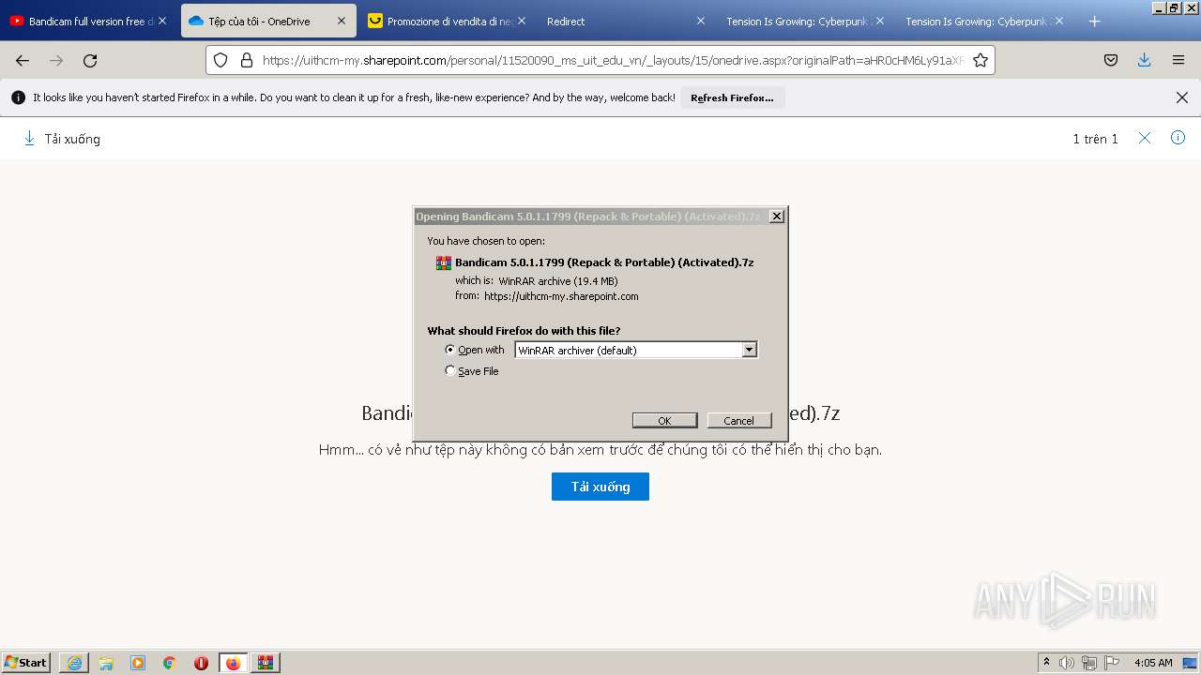Open Internet Explorer from the taskbar
This screenshot has width=1201, height=675.
click(x=74, y=663)
